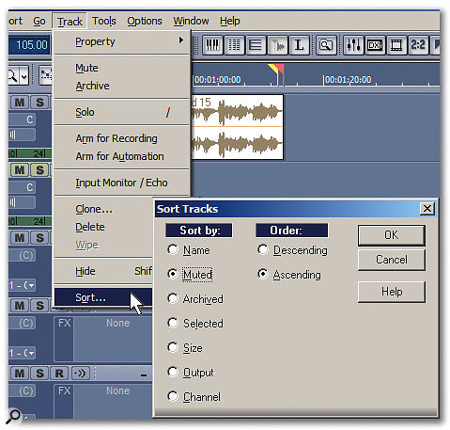The width and height of the screenshot is (450, 430).
Task: Select the Archived sort radio button
Action: coord(173,298)
